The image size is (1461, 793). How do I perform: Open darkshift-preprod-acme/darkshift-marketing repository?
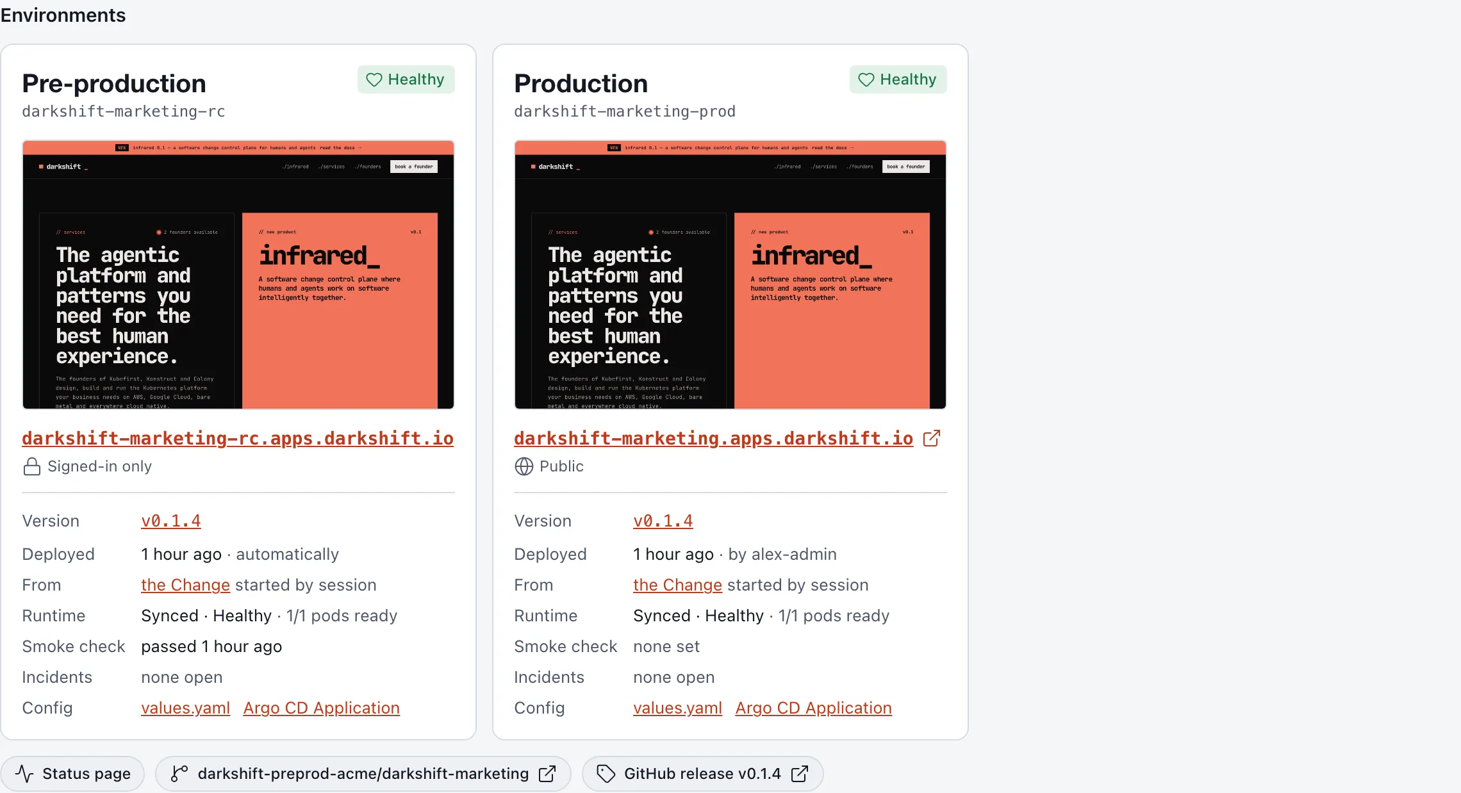point(363,774)
